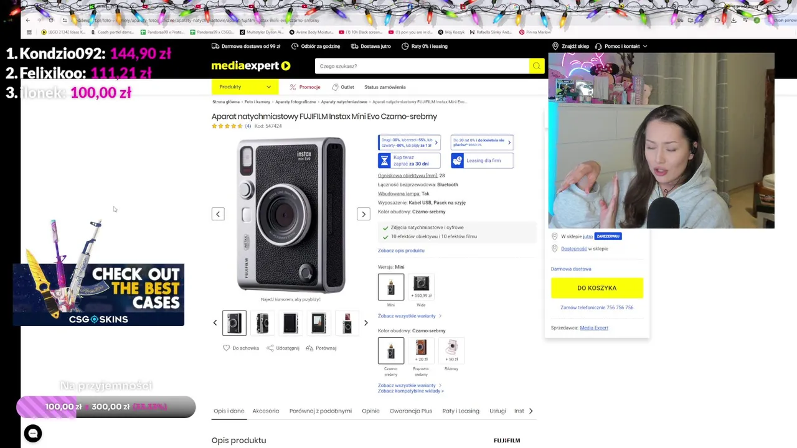Switch to Opinie tab
The height and width of the screenshot is (448, 797).
370,411
